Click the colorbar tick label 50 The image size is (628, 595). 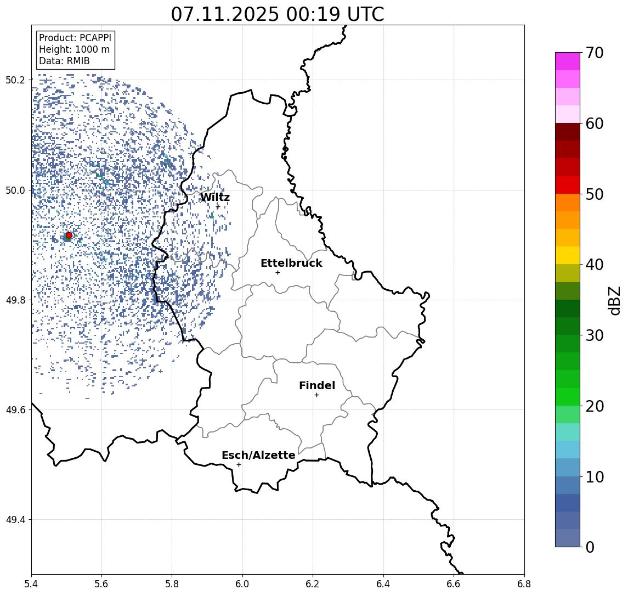click(x=595, y=194)
